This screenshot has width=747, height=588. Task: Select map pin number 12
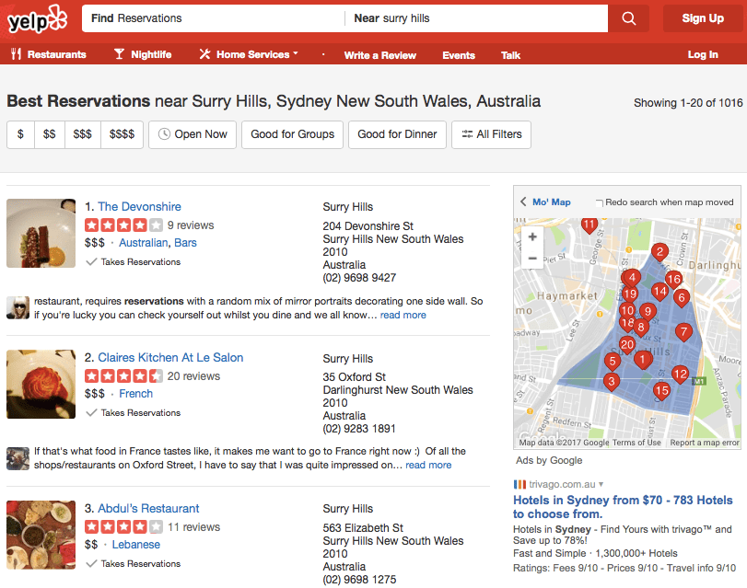point(681,375)
